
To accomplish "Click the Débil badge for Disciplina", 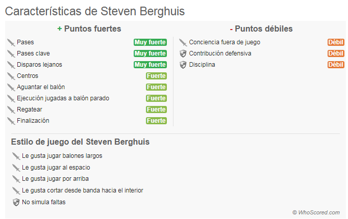I will (x=336, y=65).
